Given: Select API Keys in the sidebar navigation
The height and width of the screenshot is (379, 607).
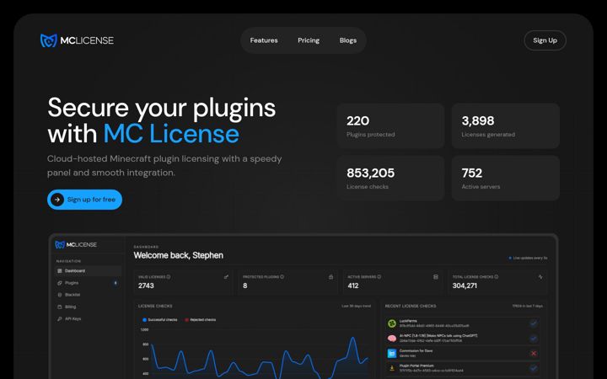Looking at the screenshot, I should coord(89,318).
